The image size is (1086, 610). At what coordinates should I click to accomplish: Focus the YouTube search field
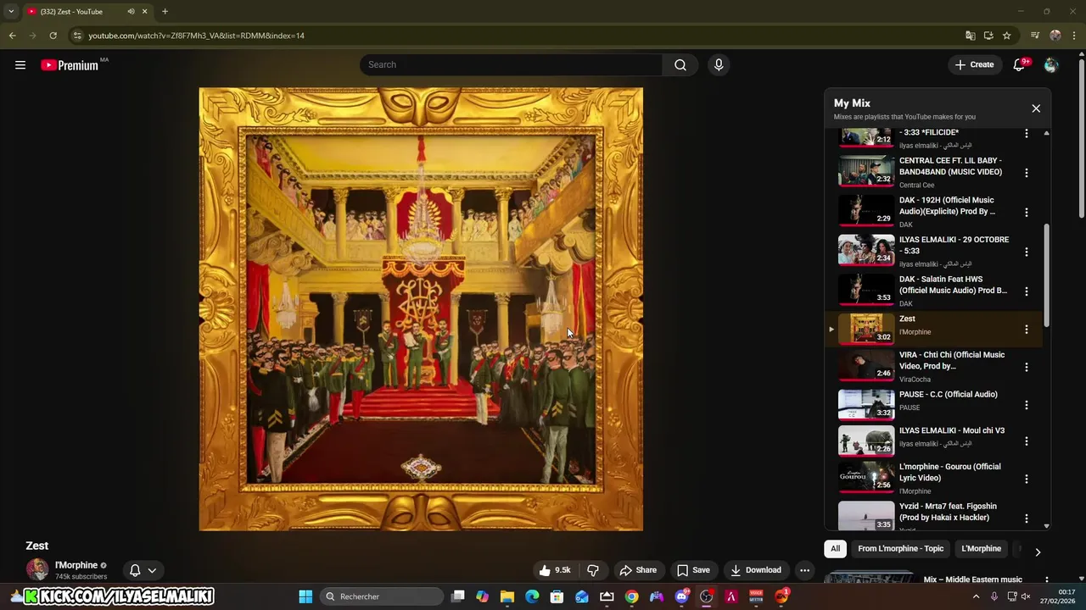point(512,64)
